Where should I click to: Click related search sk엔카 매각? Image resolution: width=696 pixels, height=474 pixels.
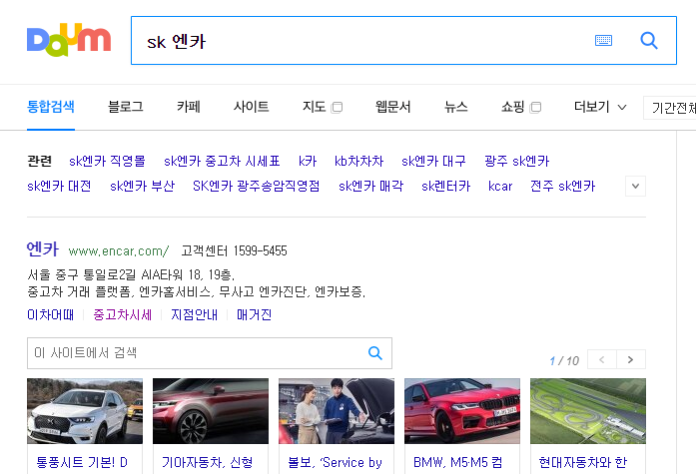click(371, 187)
